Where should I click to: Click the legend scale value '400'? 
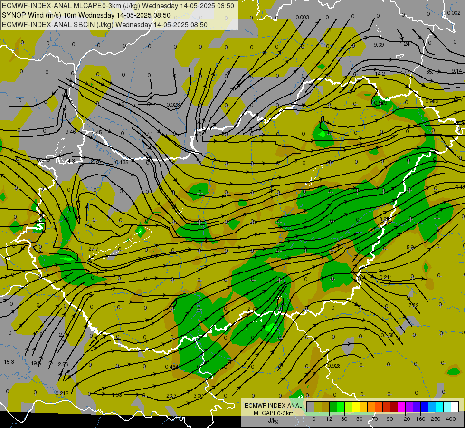[x=451, y=419]
